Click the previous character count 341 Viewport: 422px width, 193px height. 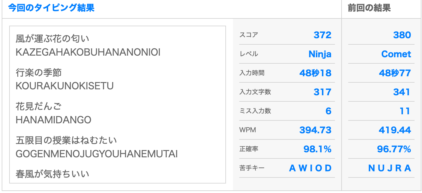point(402,92)
